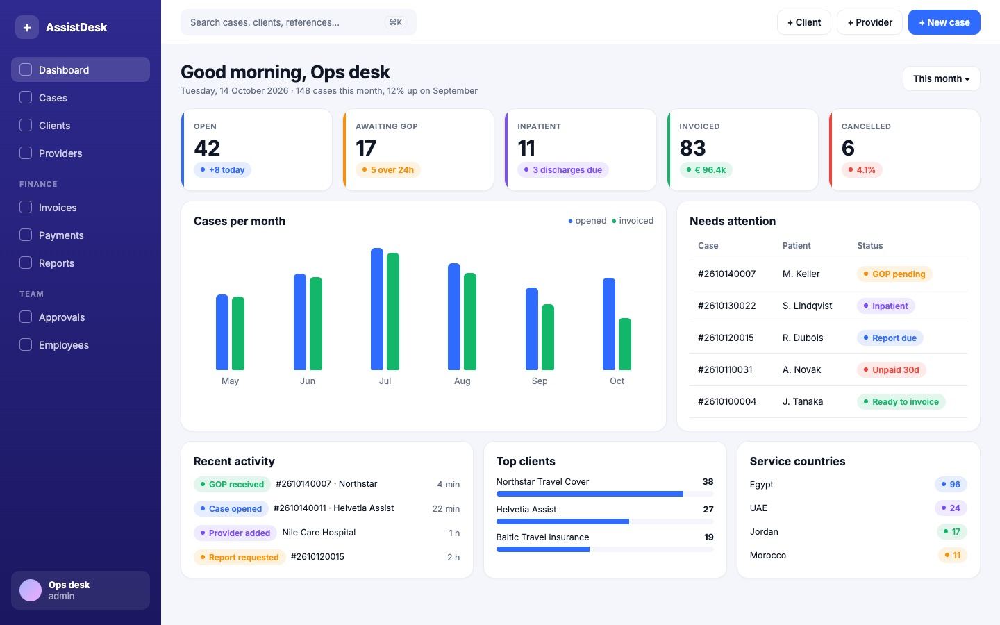The image size is (1000, 625).
Task: Click the Unpaid 30d status badge
Action: pyautogui.click(x=892, y=369)
